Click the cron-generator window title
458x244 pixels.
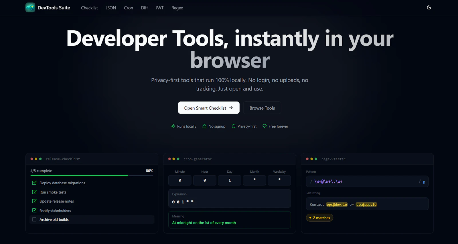click(x=198, y=159)
